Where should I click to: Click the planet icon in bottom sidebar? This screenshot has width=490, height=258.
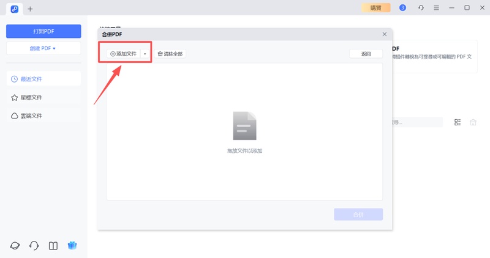coord(15,246)
